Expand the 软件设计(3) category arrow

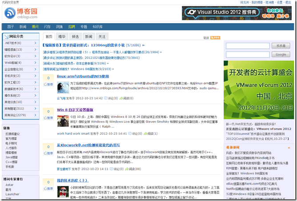35,56
